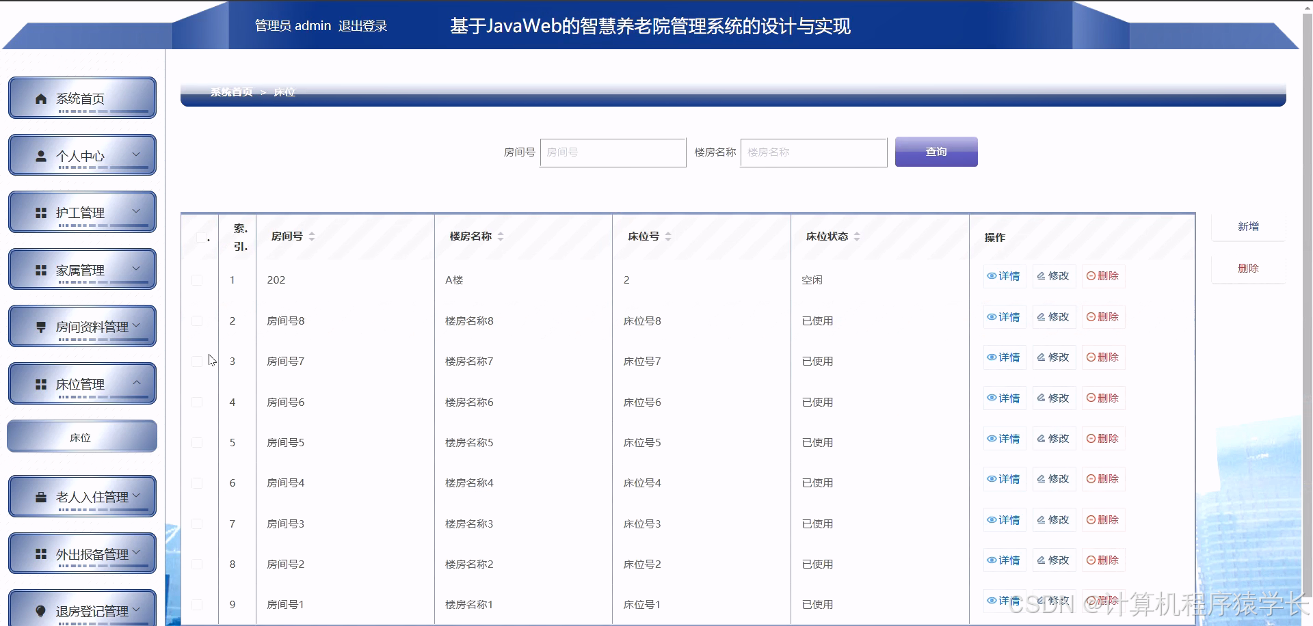The height and width of the screenshot is (626, 1313).
Task: Select the checkbox on 房间号5 row
Action: click(198, 442)
